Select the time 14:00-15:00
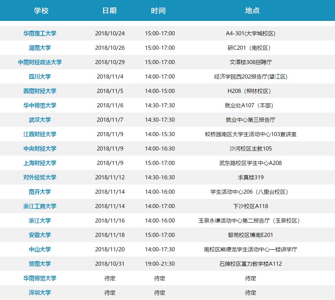 pos(160,91)
